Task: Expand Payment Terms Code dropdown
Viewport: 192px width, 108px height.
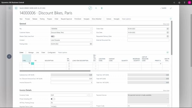Action: click(x=91, y=106)
